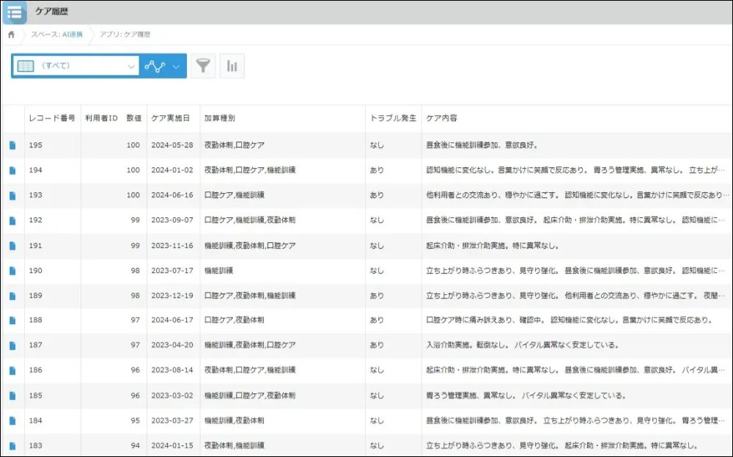Click the トラブル発生 column header
This screenshot has height=457, width=733.
point(393,118)
